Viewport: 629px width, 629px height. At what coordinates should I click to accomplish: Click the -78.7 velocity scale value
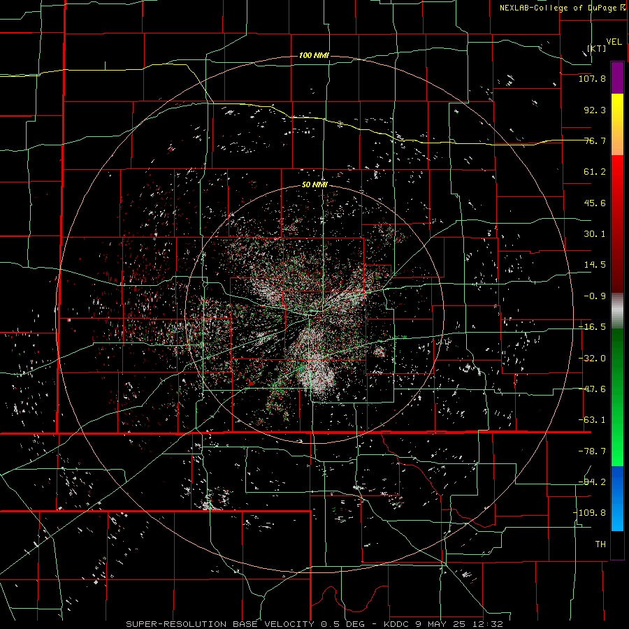(x=592, y=451)
